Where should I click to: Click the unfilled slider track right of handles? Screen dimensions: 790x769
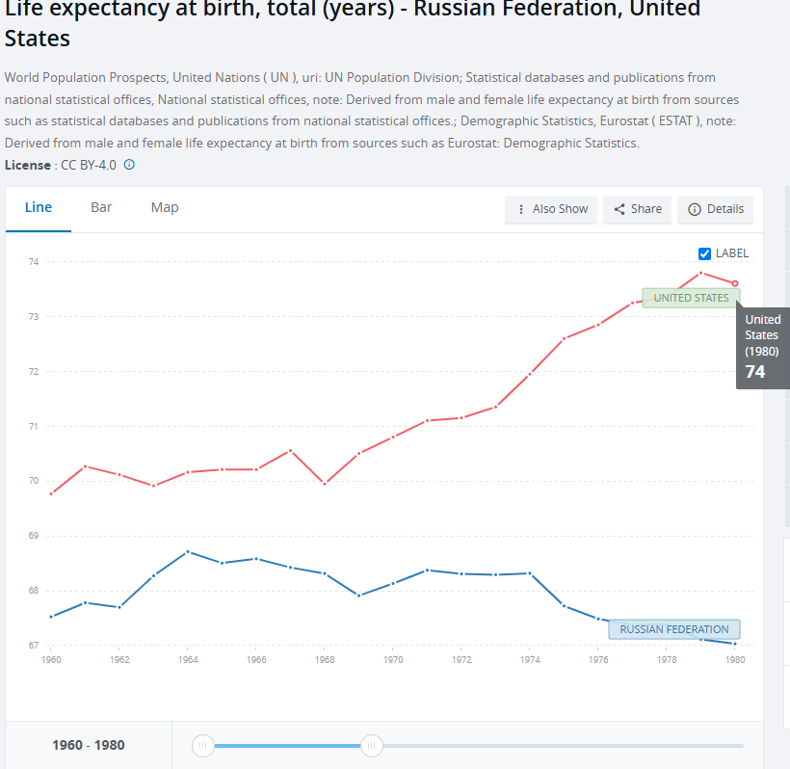(559, 745)
